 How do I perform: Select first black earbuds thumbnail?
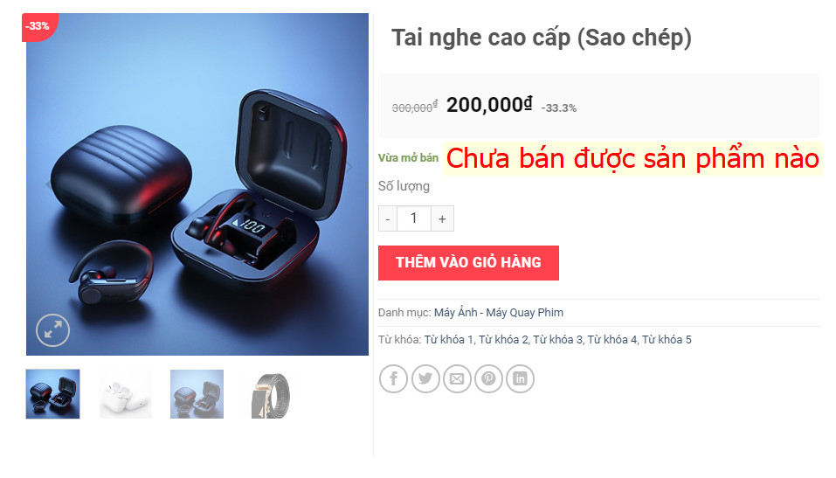(52, 394)
